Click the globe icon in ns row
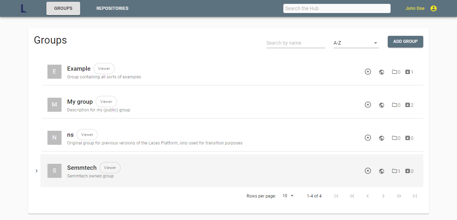The image size is (457, 220). click(x=381, y=138)
